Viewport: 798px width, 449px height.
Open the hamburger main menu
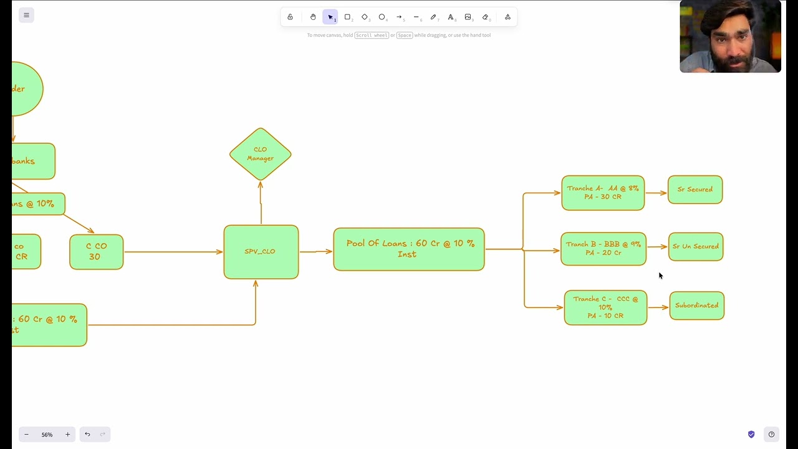coord(26,15)
